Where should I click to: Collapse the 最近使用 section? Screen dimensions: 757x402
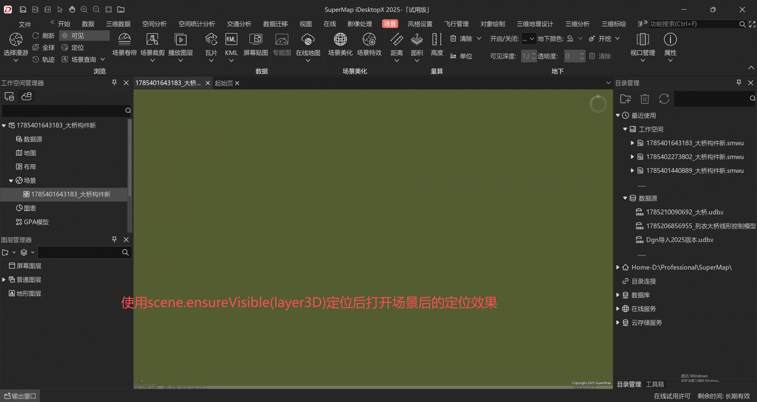pyautogui.click(x=618, y=116)
